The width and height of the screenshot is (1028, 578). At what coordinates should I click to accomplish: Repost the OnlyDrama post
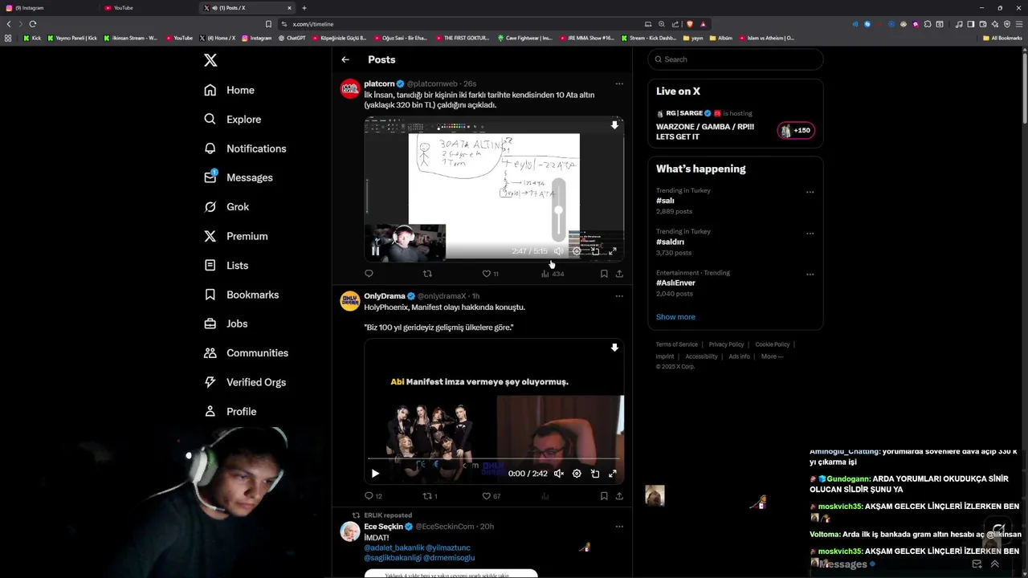point(430,496)
